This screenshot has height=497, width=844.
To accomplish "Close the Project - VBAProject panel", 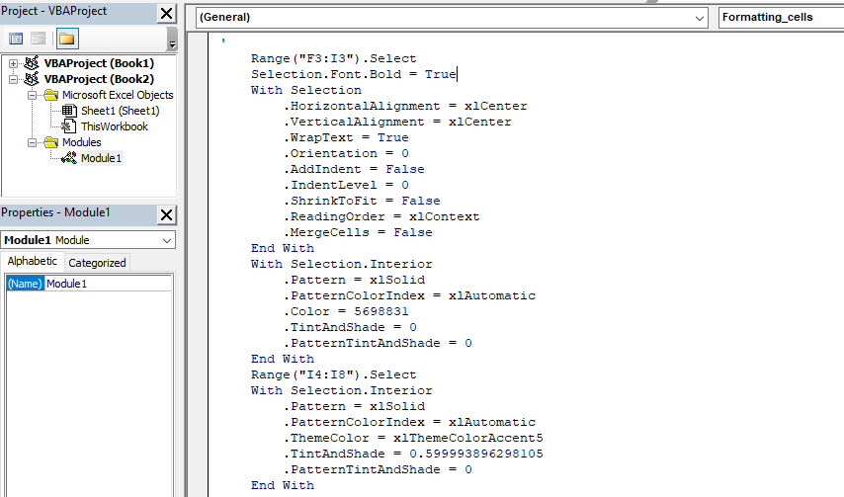I will pyautogui.click(x=166, y=14).
